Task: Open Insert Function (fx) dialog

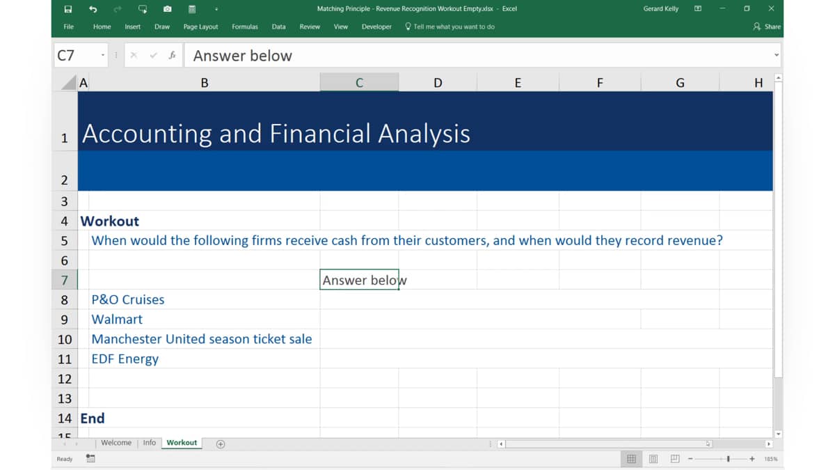Action: tap(172, 56)
